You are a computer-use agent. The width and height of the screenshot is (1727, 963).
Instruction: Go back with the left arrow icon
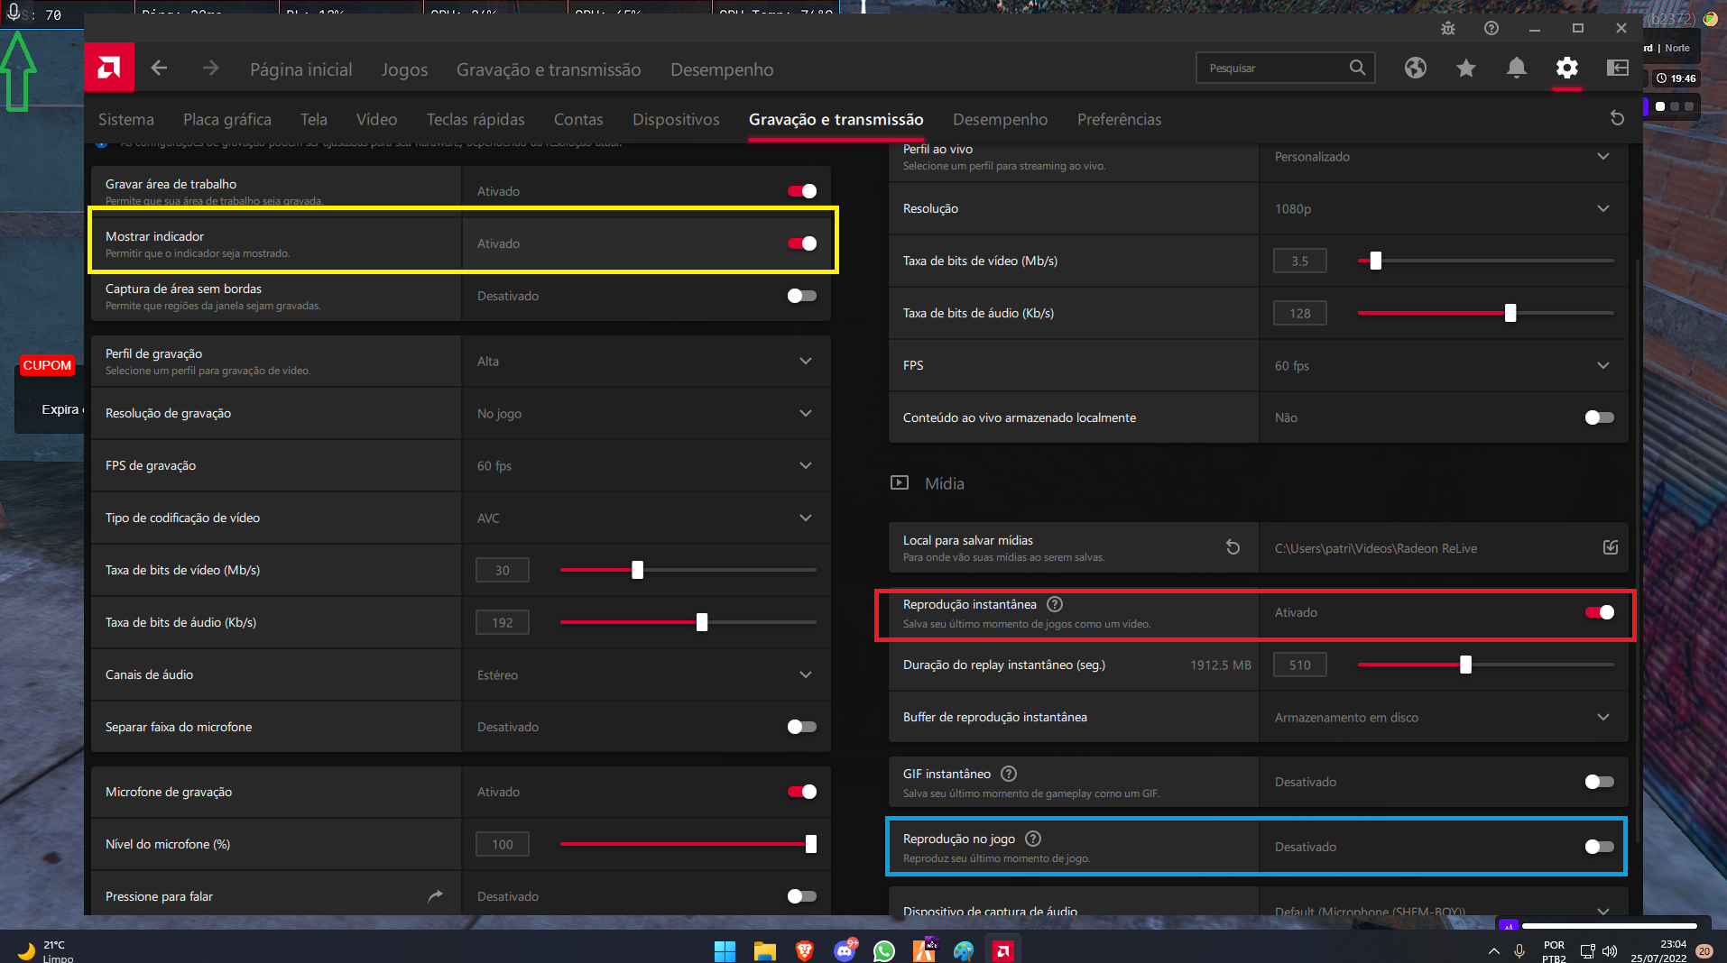(159, 69)
